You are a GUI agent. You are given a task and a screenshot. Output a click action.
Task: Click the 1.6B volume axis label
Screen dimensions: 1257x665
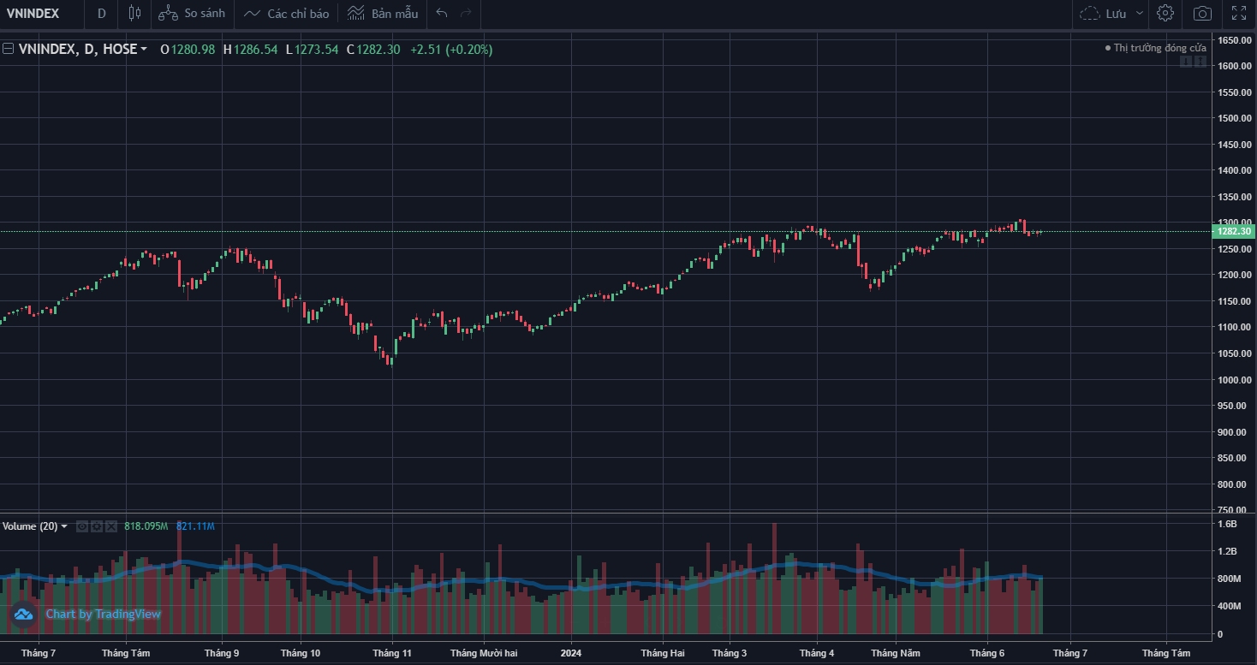pos(1226,524)
